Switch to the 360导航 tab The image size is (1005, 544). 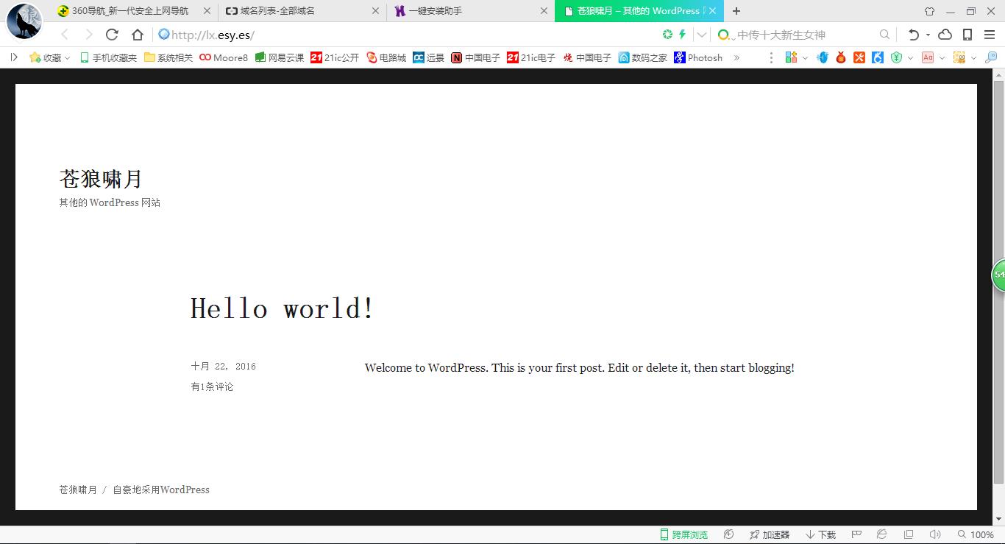click(x=129, y=11)
